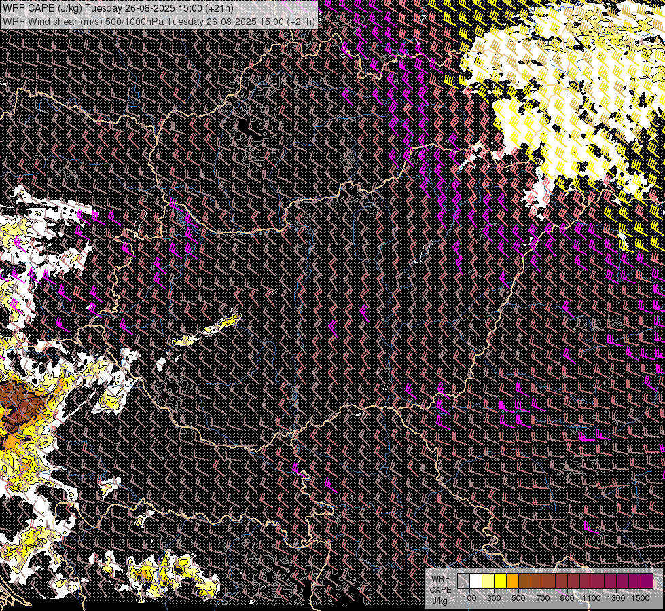Image resolution: width=665 pixels, height=611 pixels.
Task: Click the legend label WRF CAPE J/kg
Action: [441, 589]
